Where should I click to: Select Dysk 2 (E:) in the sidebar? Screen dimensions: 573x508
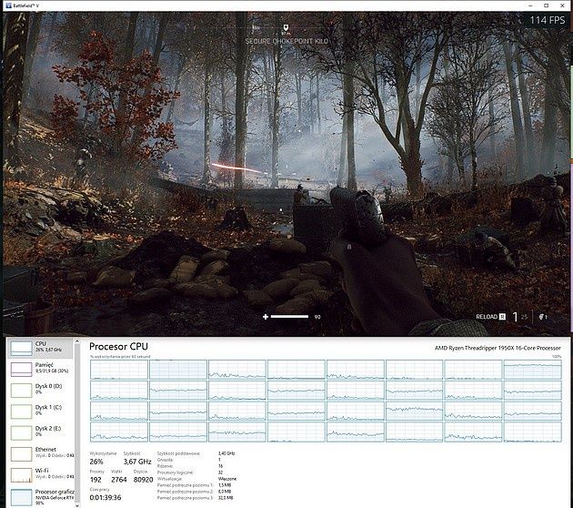tap(40, 432)
